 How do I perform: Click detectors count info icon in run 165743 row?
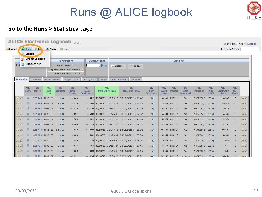tap(153, 114)
